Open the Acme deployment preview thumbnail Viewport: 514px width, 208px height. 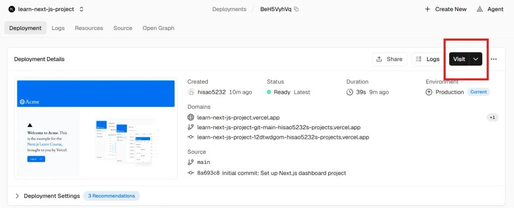pos(96,128)
